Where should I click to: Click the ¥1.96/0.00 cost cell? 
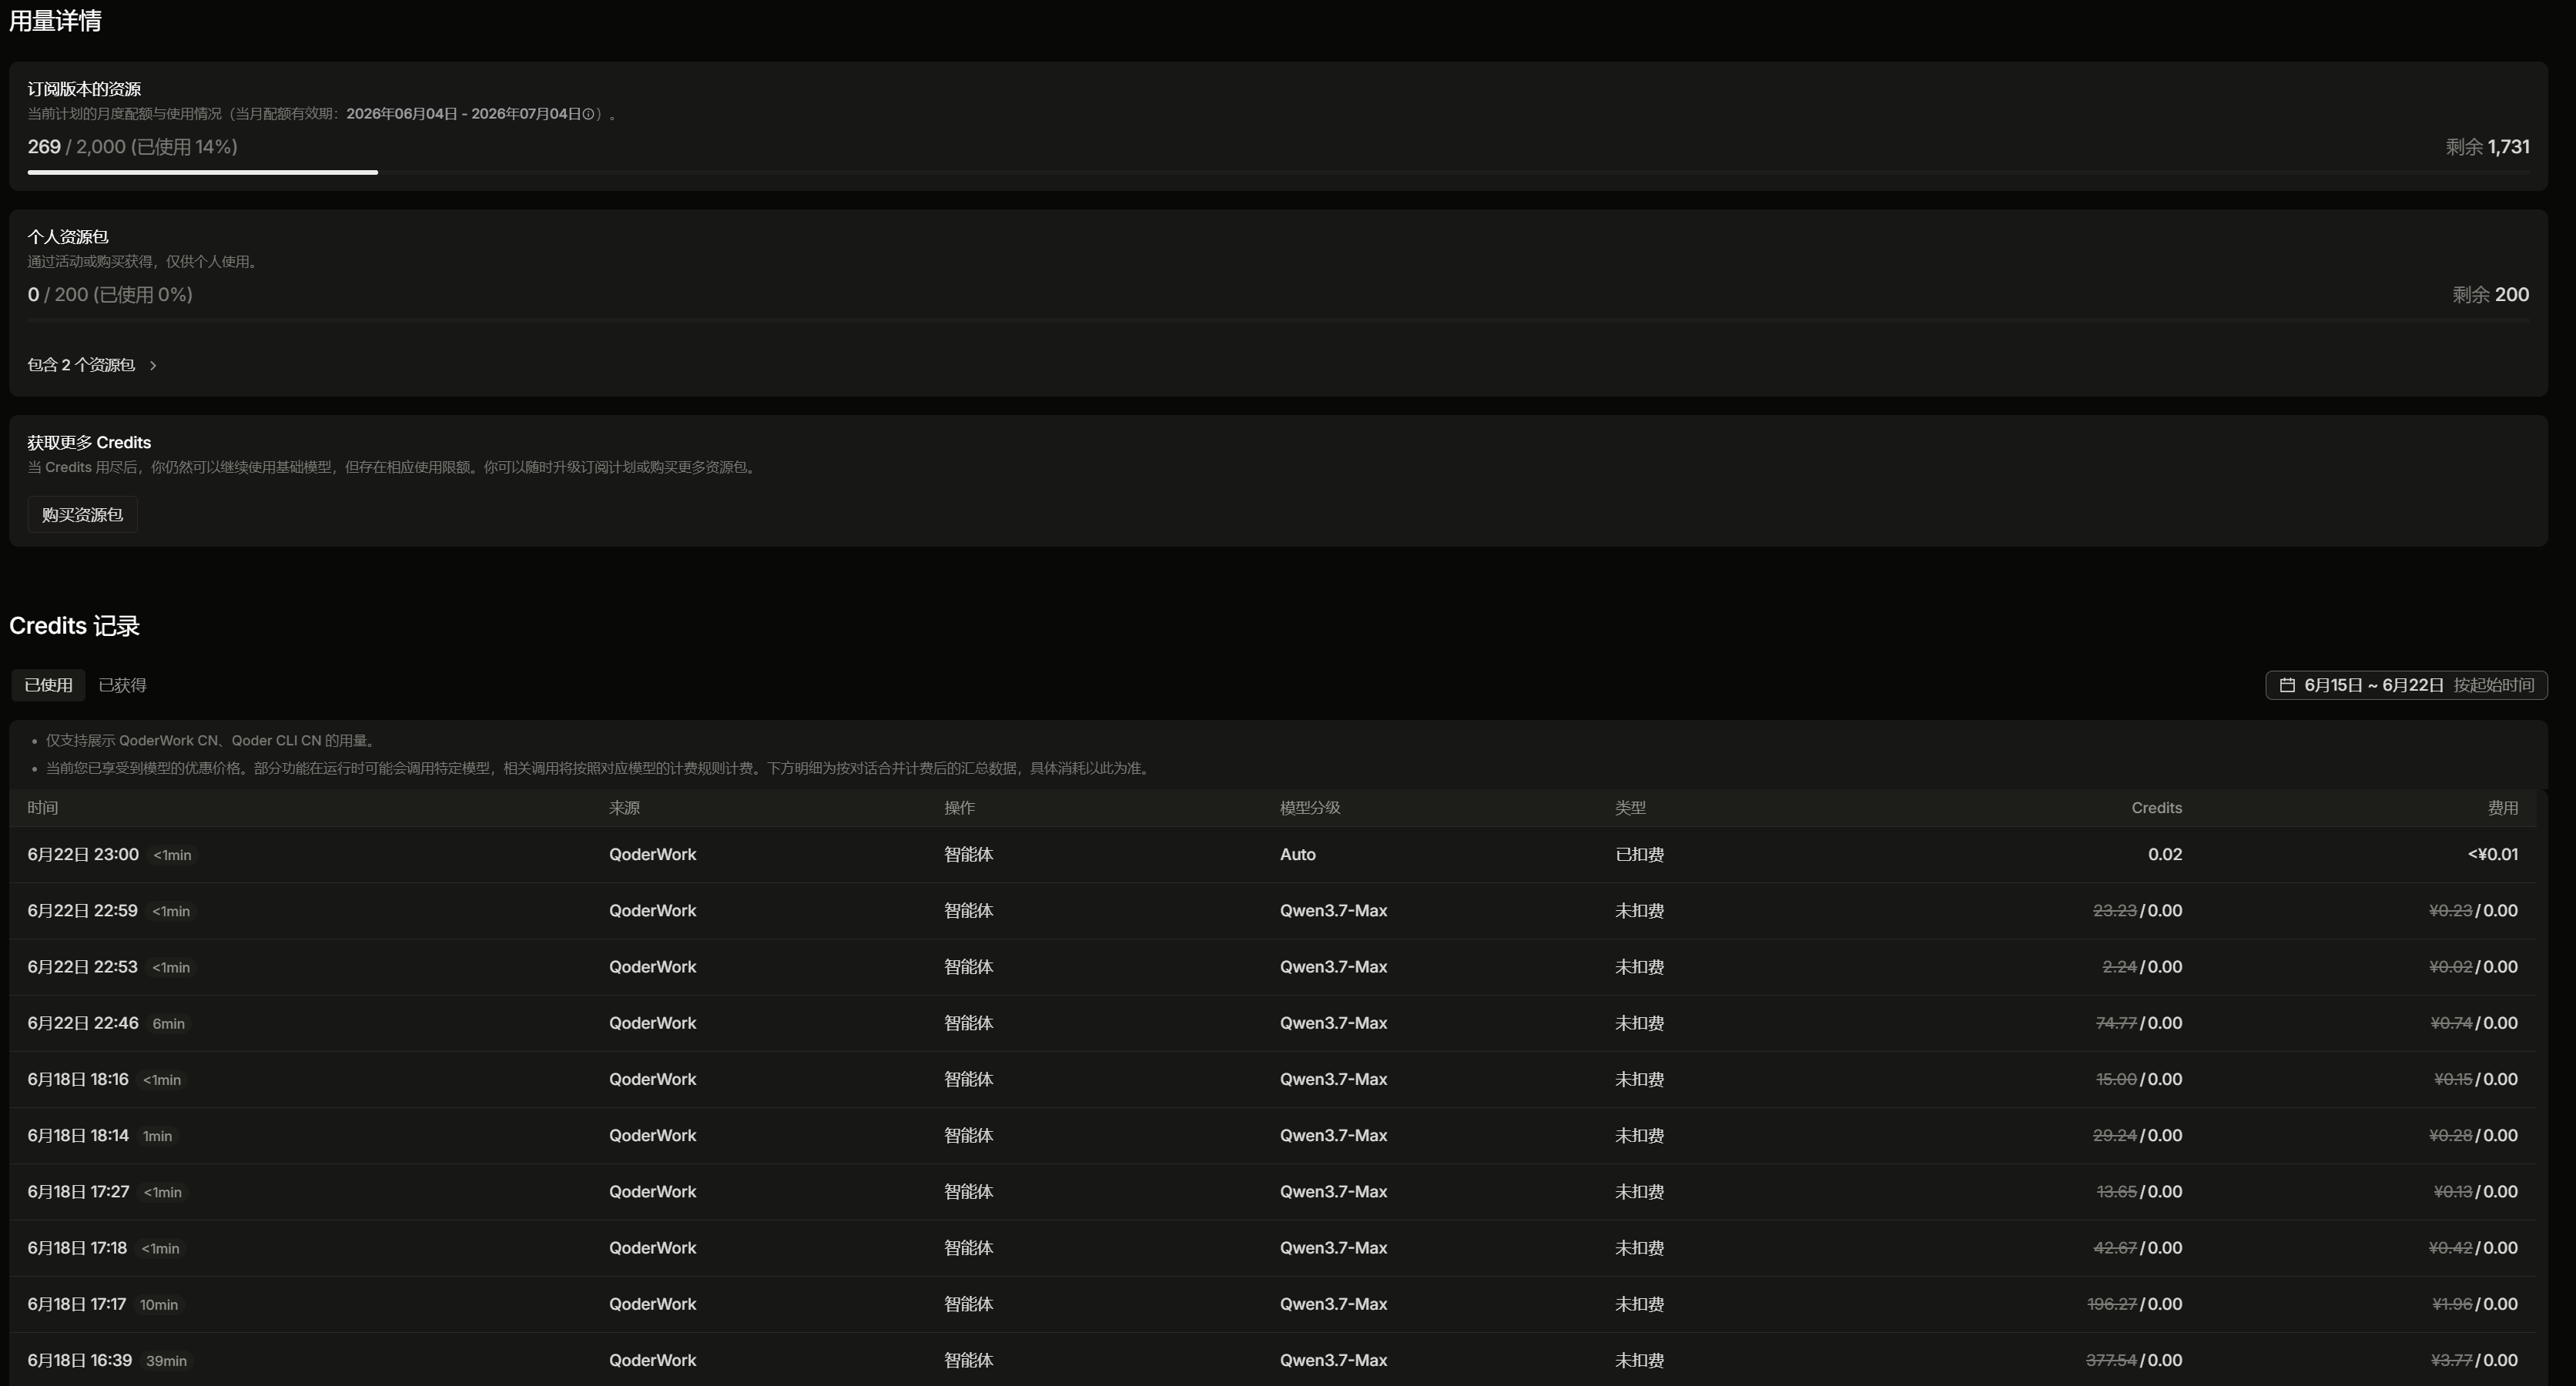[x=2475, y=1304]
